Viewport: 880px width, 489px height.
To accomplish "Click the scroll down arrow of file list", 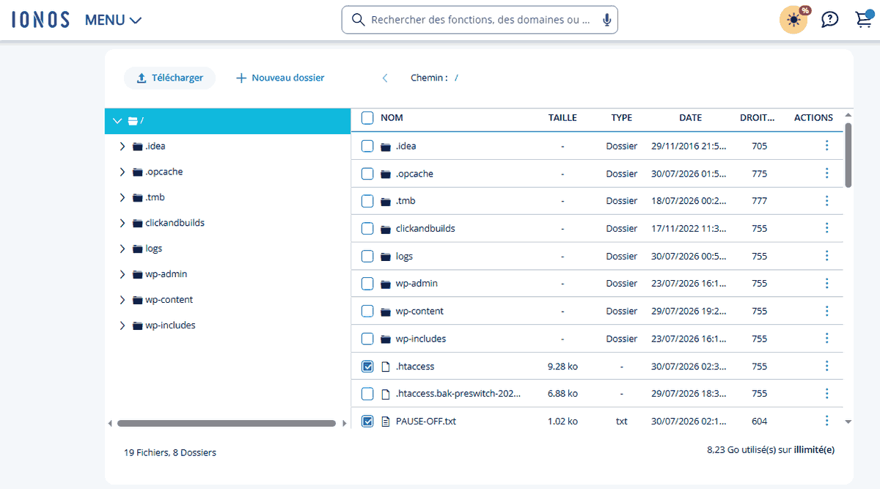I will tap(848, 422).
